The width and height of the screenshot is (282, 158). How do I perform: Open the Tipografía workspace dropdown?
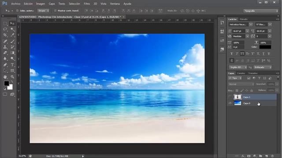click(260, 11)
